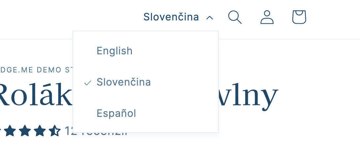Open the 12 recenzií reviews link

pyautogui.click(x=69, y=131)
